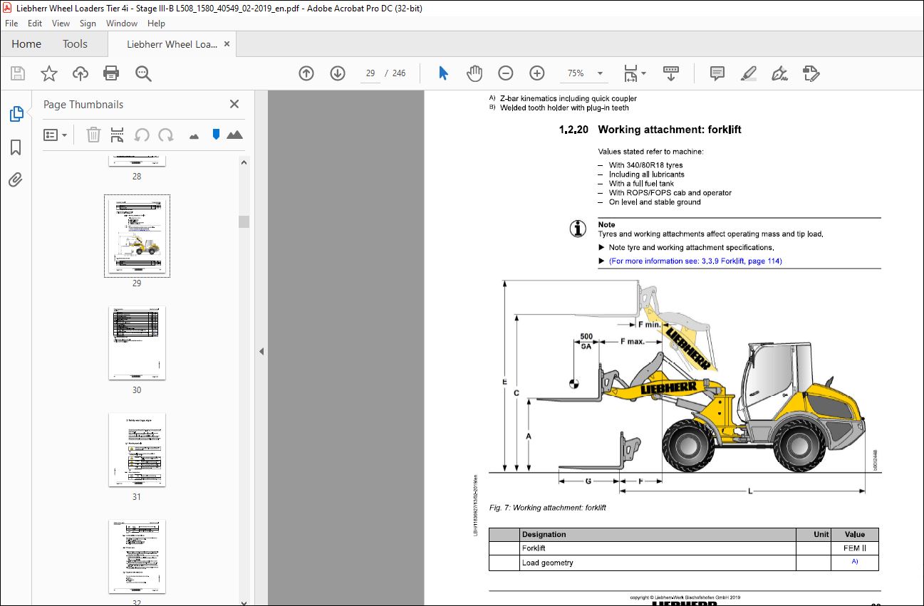Click the Save file icon

pos(18,73)
